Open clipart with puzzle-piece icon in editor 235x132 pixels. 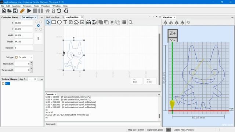point(76,22)
